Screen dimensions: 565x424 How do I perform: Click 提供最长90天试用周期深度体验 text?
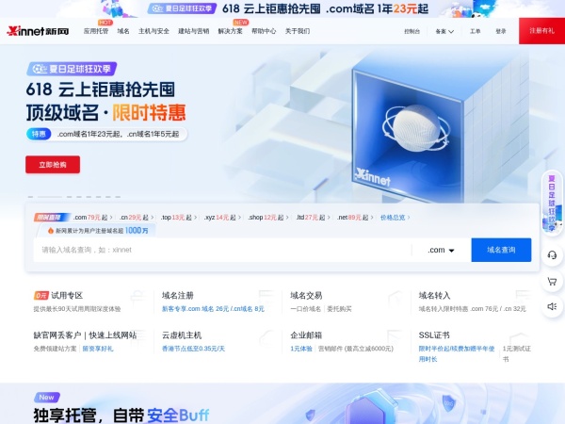pos(77,309)
